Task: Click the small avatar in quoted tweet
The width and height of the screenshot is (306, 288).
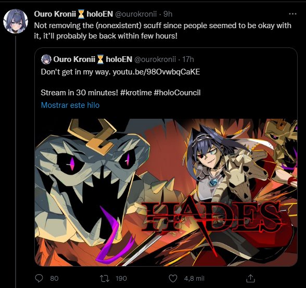Action: 46,59
